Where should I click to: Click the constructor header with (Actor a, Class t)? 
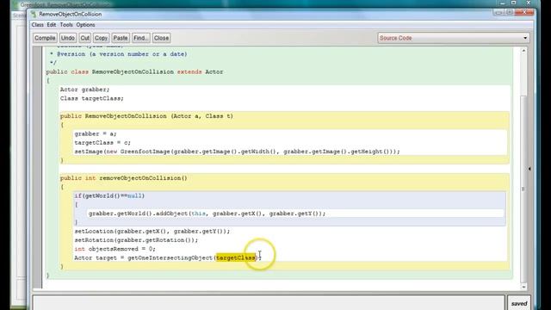pyautogui.click(x=146, y=116)
